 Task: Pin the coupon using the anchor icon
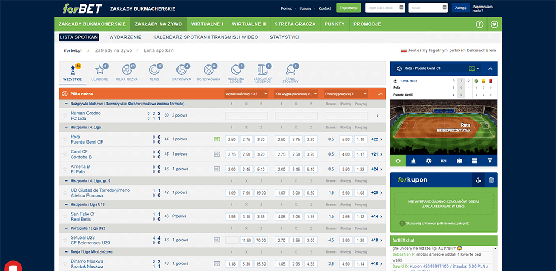point(478,180)
